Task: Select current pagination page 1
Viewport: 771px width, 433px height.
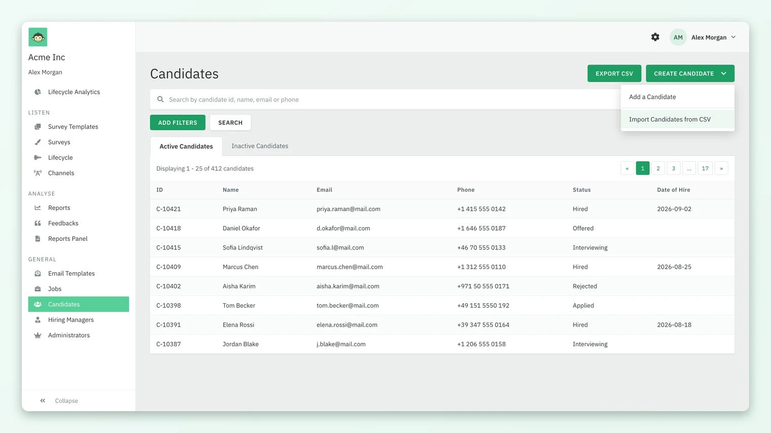Action: (x=643, y=168)
